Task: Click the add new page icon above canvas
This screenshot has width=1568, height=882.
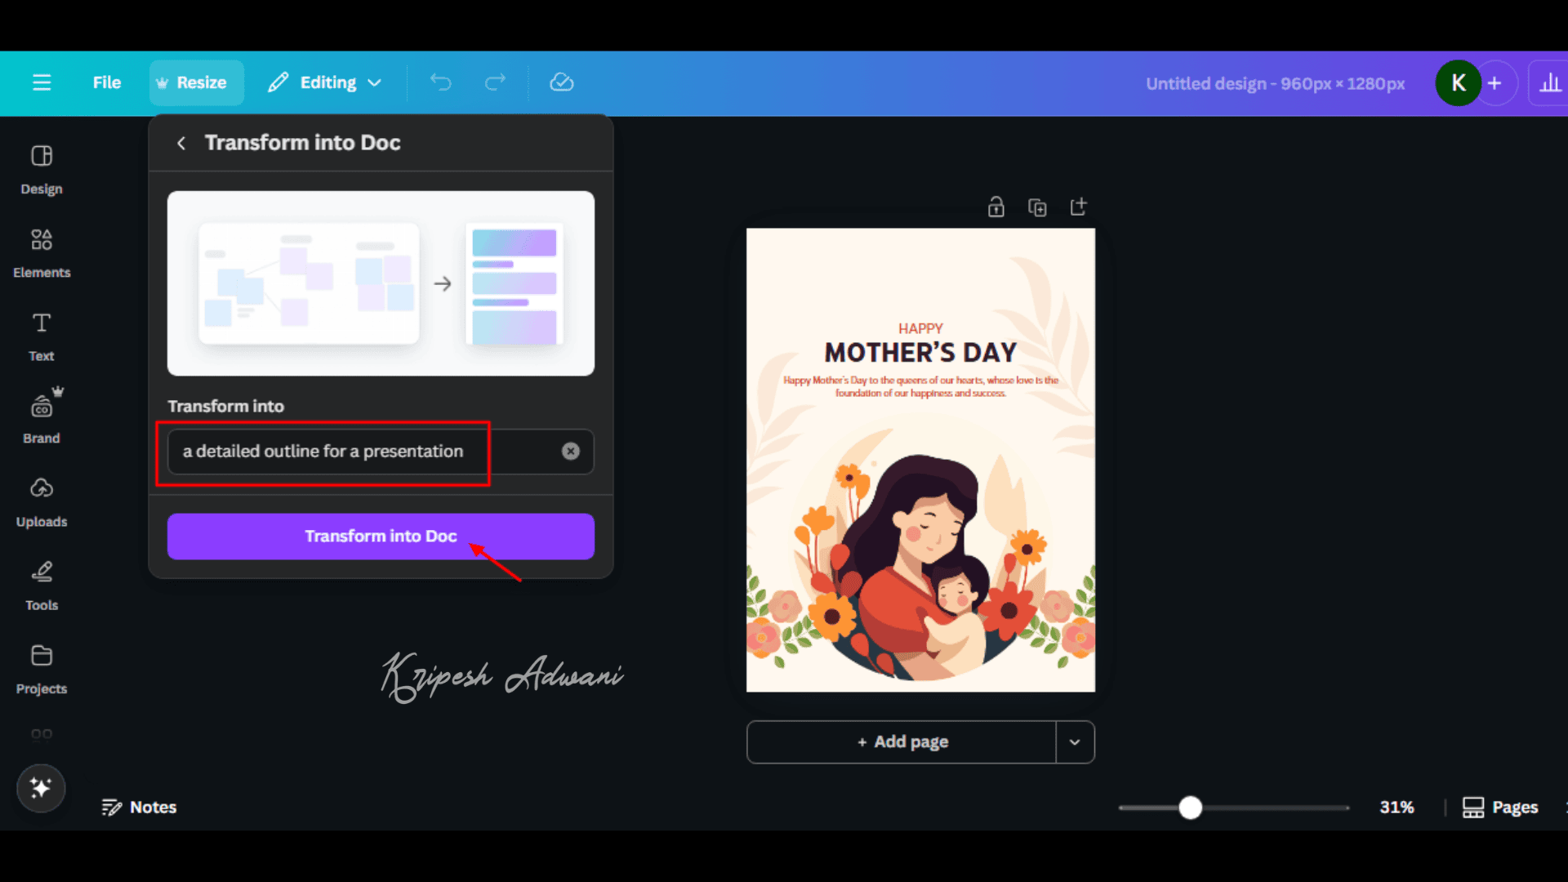Action: [x=1078, y=207]
